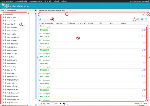Screen dimensions: 150x106
Task: Open second action icon for 10107350330
Action: (145, 43)
